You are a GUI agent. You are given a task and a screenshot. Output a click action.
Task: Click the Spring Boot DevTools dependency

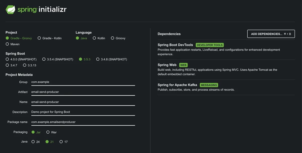click(x=175, y=45)
